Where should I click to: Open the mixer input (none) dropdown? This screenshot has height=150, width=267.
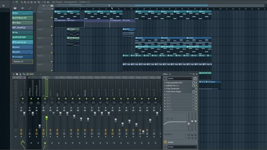pyautogui.click(x=180, y=79)
